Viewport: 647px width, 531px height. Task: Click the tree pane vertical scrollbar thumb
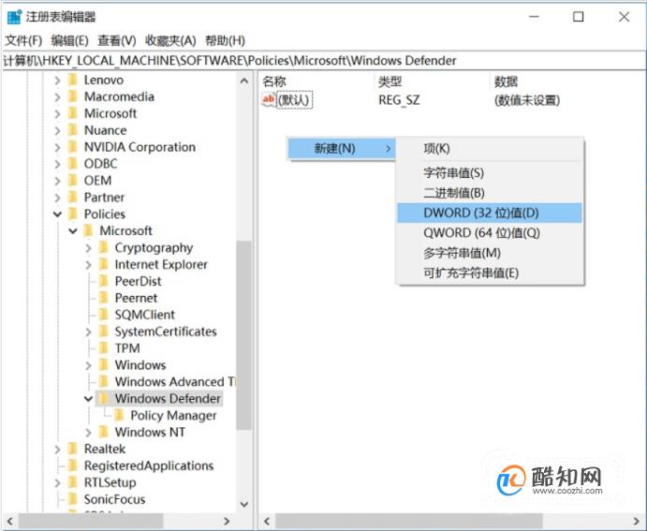(243, 335)
